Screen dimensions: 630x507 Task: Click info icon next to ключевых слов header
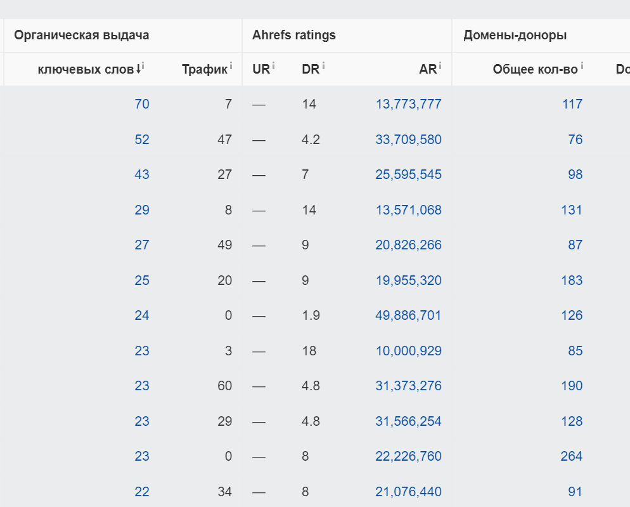pyautogui.click(x=144, y=65)
